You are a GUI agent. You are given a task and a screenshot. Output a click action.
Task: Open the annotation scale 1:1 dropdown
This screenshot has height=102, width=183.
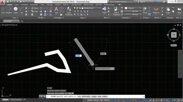pos(157,100)
